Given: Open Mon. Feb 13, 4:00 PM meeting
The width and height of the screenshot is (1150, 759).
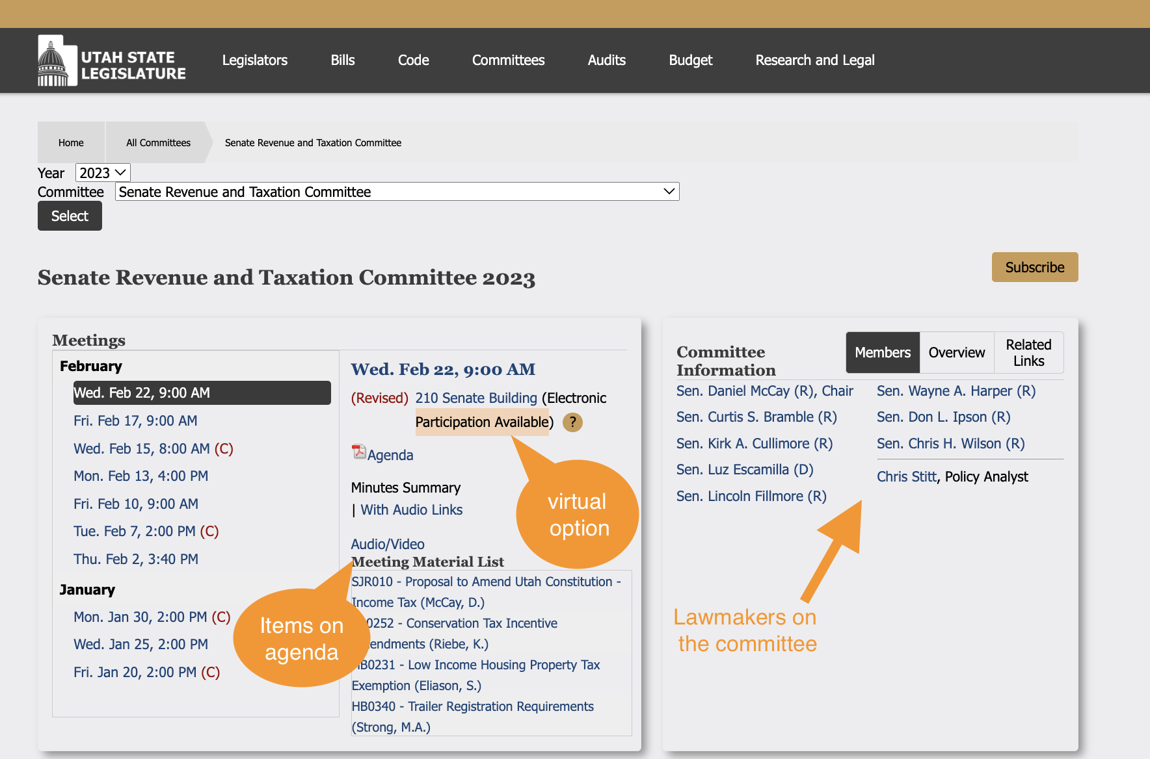Looking at the screenshot, I should click(140, 476).
